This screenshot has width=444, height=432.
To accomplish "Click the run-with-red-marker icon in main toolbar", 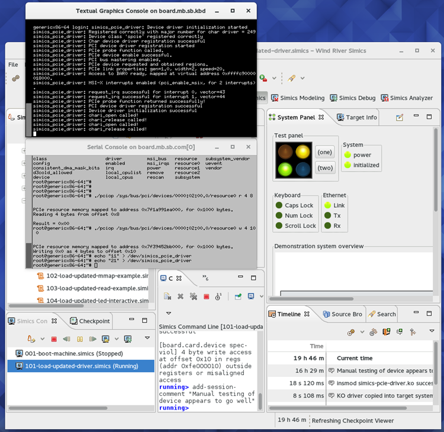I will coord(263,78).
